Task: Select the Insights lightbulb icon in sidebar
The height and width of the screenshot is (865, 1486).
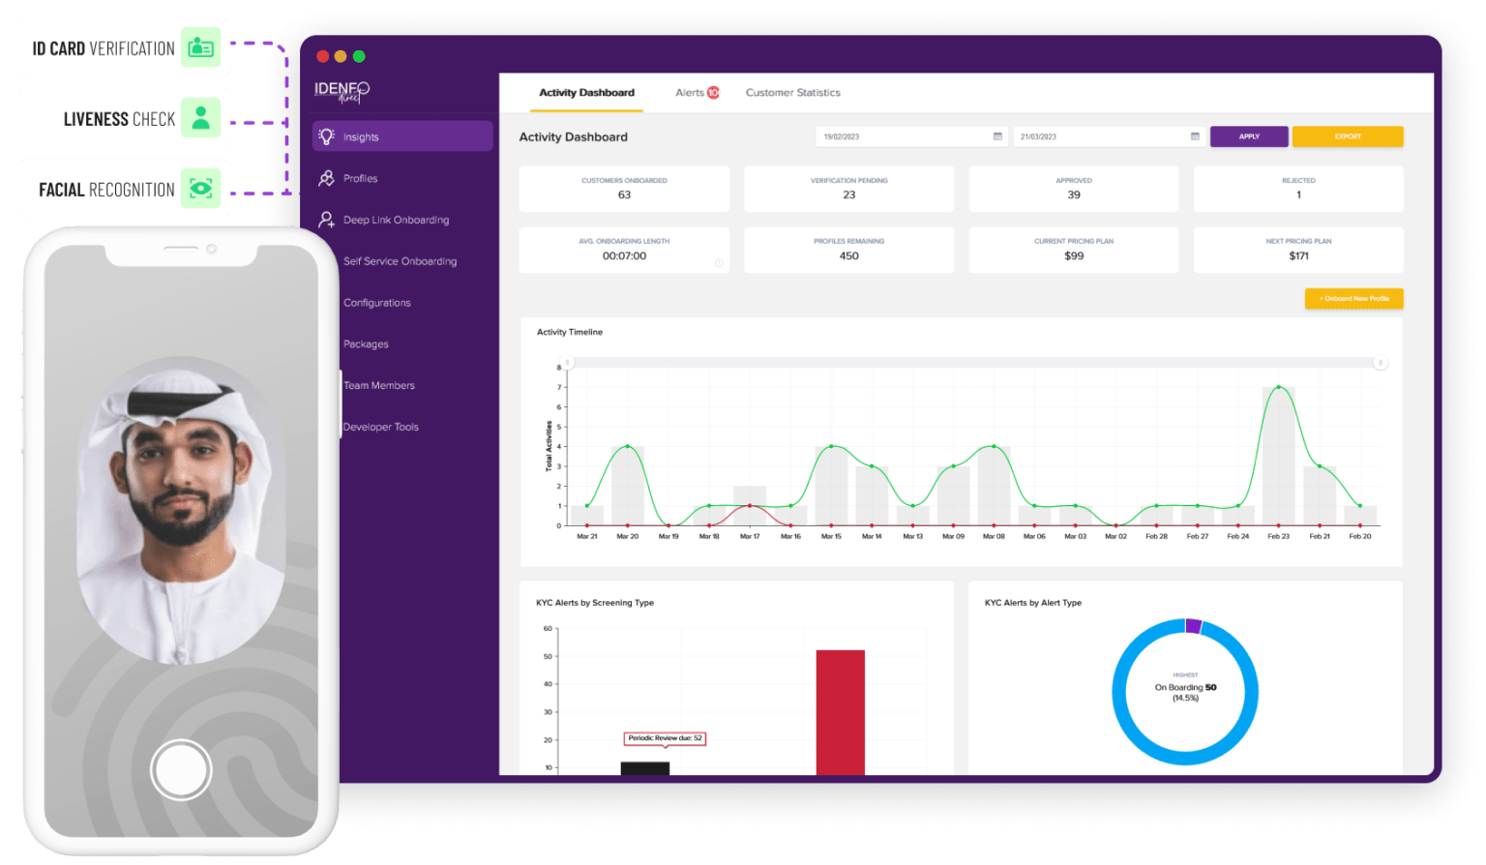Action: (326, 136)
